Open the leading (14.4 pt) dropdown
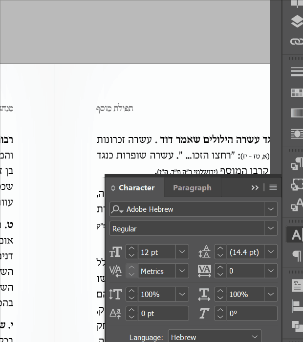Image resolution: width=303 pixels, height=342 pixels. tap(271, 251)
